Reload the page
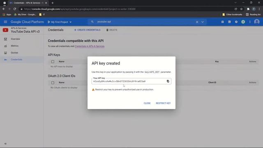The image size is (263, 148). 15,9
